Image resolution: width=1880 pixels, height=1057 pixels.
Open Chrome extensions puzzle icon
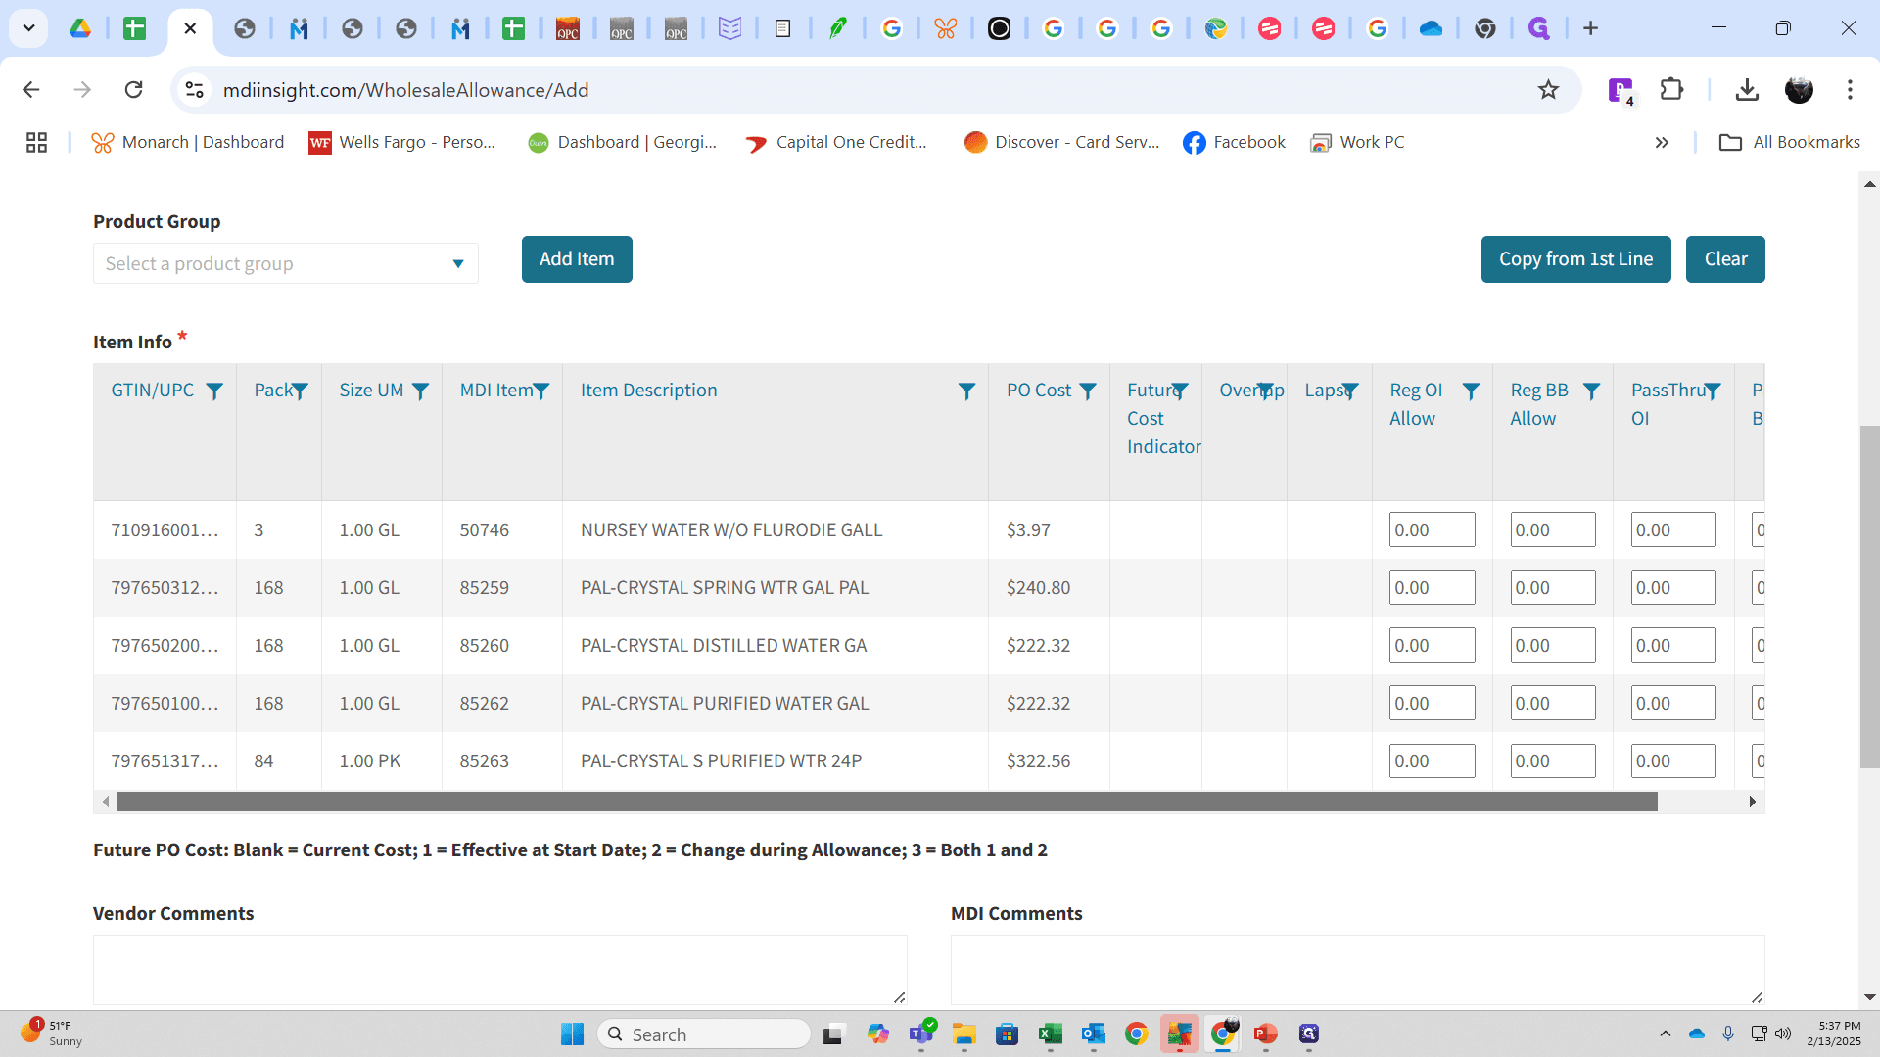point(1671,90)
